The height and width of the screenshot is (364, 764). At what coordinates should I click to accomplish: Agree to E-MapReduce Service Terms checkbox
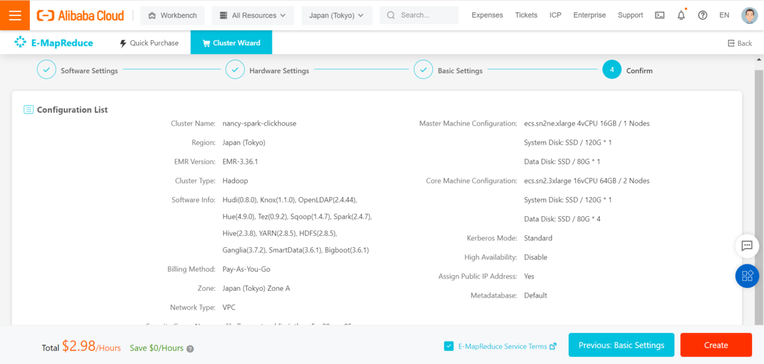449,346
